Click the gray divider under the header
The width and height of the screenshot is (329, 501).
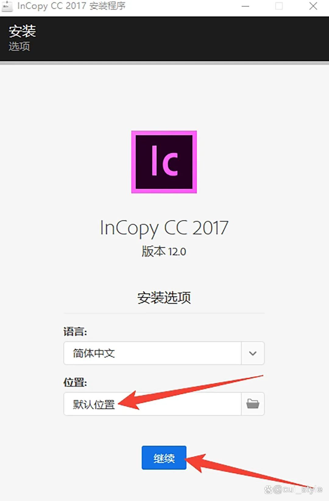point(164,63)
